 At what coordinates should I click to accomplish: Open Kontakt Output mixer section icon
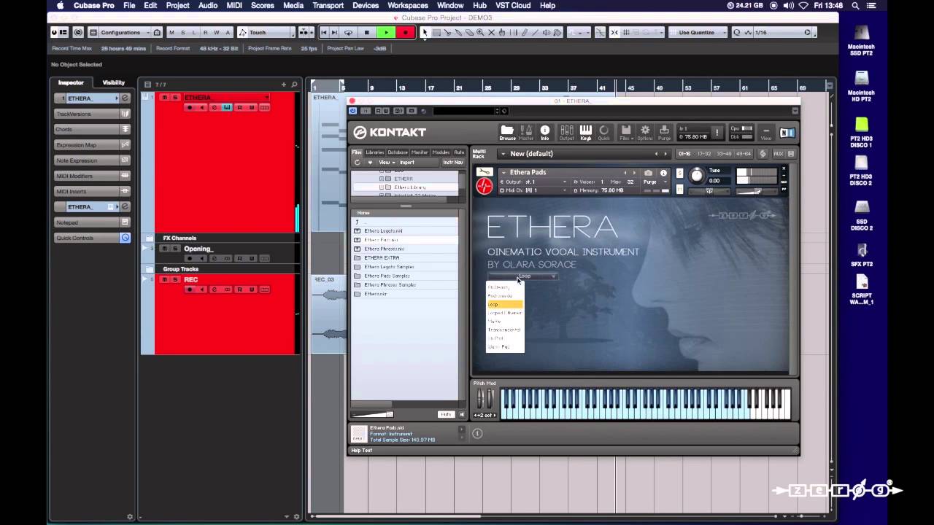click(567, 132)
